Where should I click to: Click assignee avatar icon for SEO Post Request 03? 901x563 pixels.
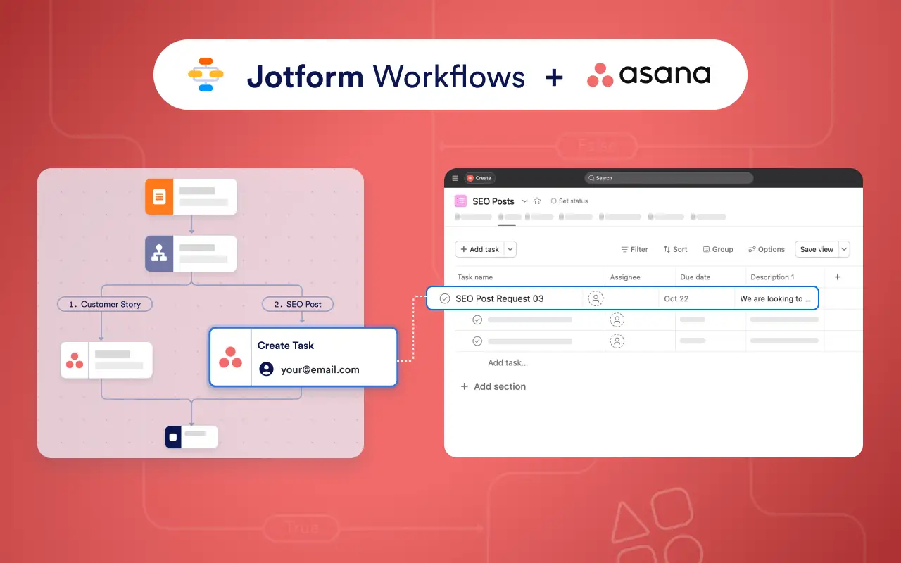coord(596,298)
